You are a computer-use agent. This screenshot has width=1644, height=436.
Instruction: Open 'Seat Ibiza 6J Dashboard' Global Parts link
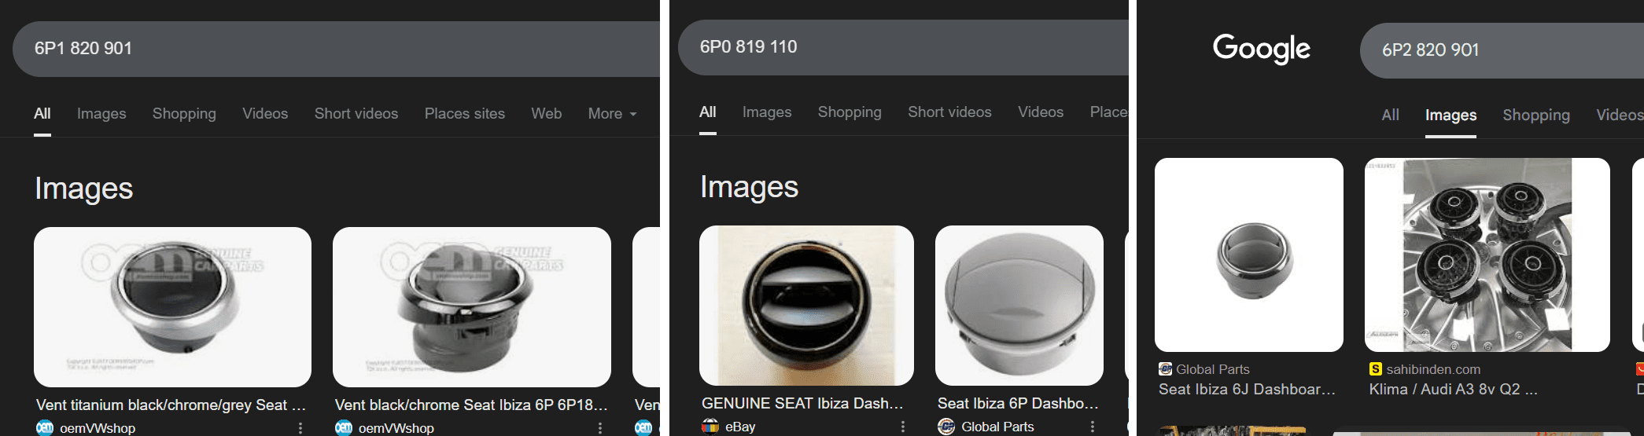(x=1246, y=389)
